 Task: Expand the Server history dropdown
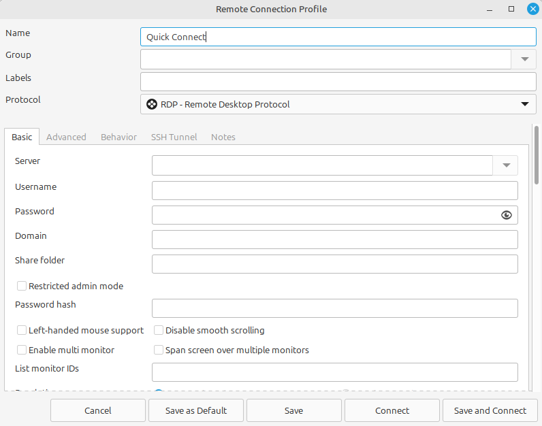click(506, 165)
